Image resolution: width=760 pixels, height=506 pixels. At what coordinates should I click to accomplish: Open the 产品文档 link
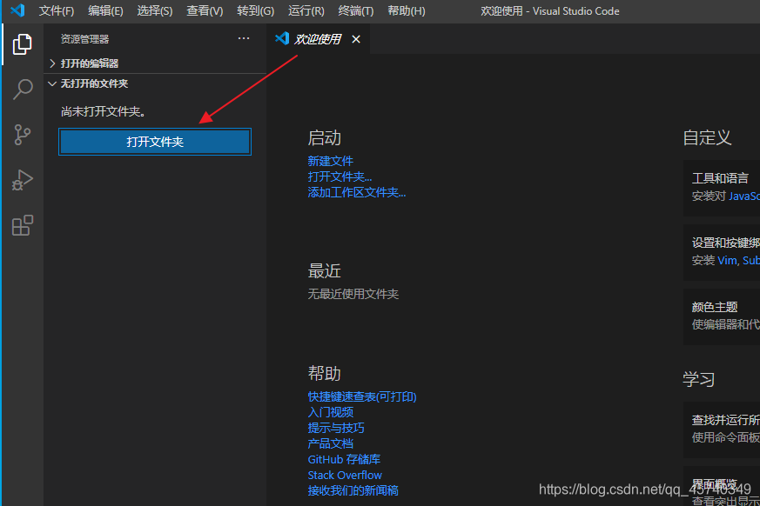pos(331,443)
